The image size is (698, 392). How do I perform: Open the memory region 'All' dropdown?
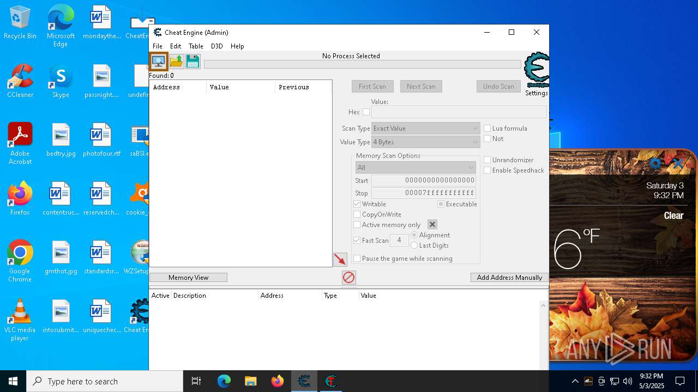pos(416,168)
